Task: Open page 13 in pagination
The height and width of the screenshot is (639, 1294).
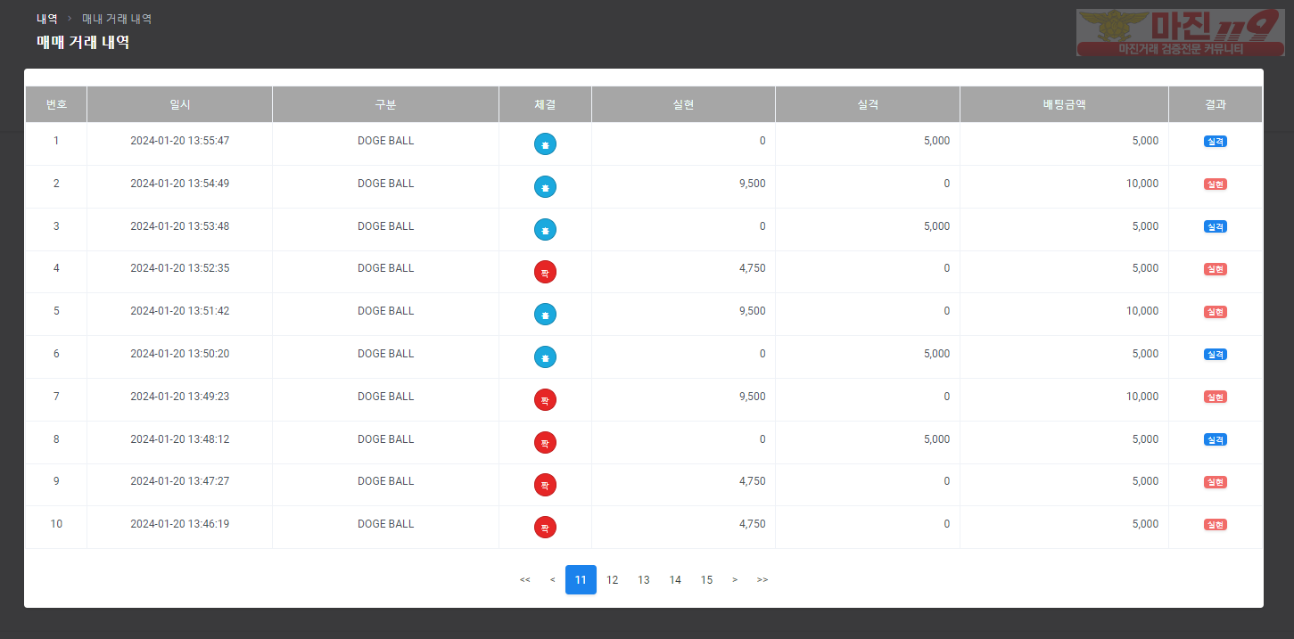Action: pos(644,579)
